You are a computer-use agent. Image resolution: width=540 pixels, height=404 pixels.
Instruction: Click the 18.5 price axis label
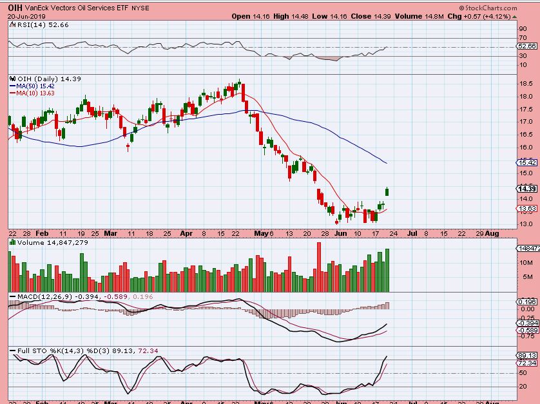pyautogui.click(x=526, y=84)
